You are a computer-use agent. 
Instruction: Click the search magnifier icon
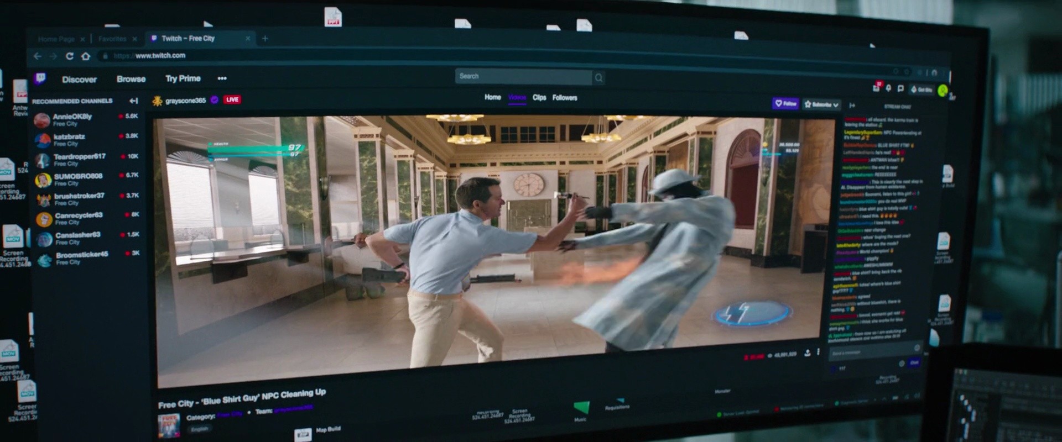click(x=598, y=78)
